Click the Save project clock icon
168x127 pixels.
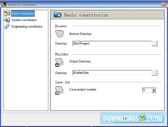(x=59, y=91)
